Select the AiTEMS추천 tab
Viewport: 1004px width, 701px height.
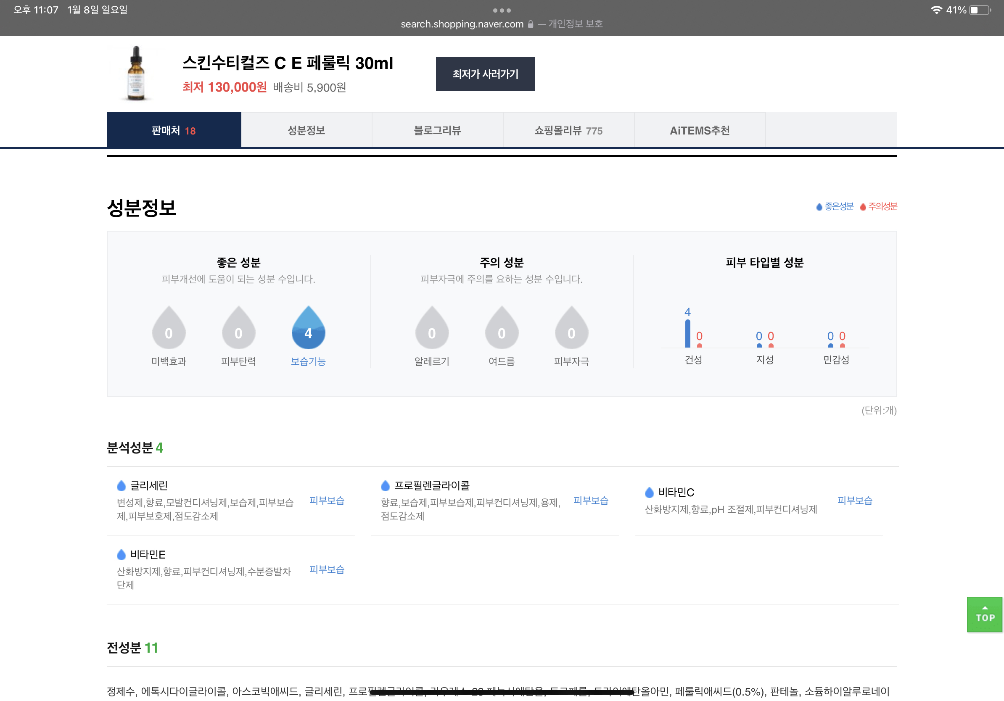tap(699, 130)
